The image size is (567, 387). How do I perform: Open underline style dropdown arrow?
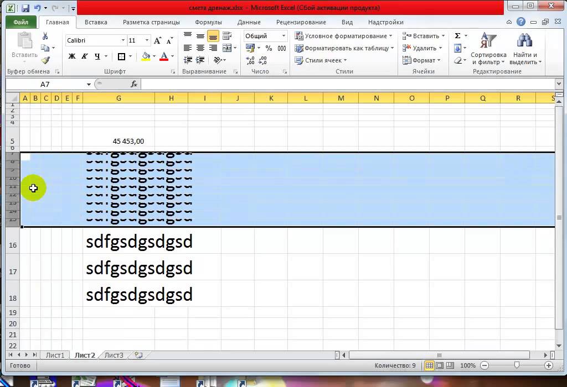point(106,56)
